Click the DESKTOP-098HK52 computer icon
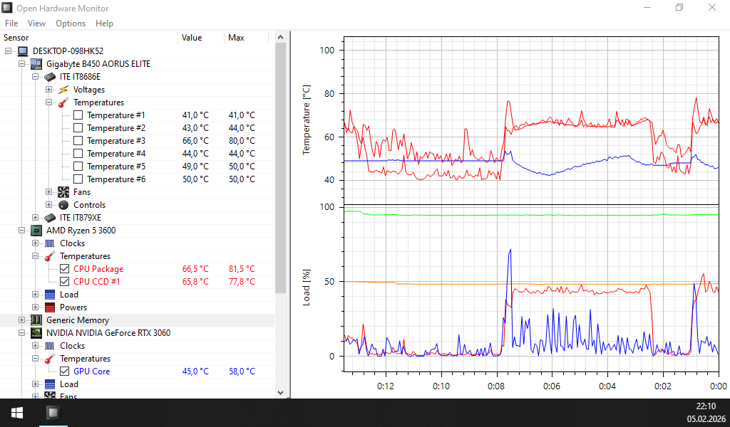 click(x=23, y=51)
